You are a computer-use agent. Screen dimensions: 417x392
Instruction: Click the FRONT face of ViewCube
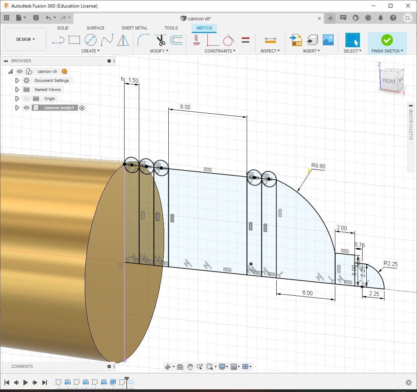tap(389, 81)
